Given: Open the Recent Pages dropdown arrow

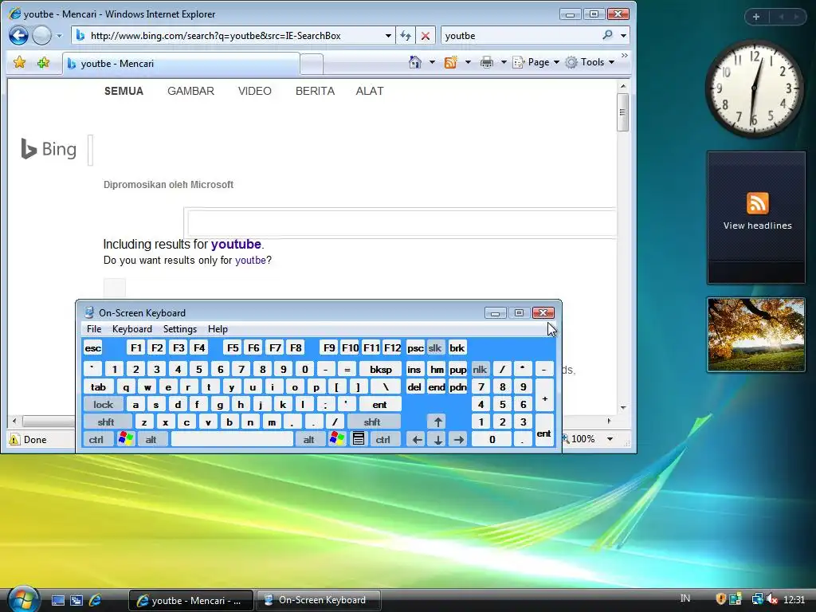Looking at the screenshot, I should click(59, 36).
